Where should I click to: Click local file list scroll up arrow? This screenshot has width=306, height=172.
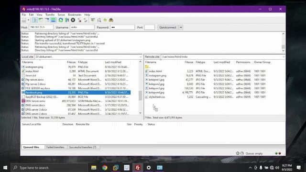pos(140,62)
